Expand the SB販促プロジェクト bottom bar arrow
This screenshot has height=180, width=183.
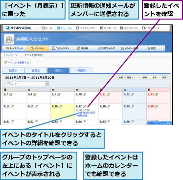pyautogui.click(x=171, y=123)
